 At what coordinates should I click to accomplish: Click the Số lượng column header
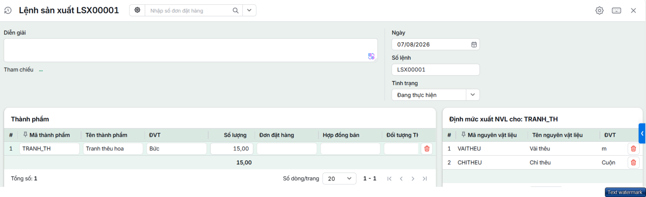(x=235, y=135)
